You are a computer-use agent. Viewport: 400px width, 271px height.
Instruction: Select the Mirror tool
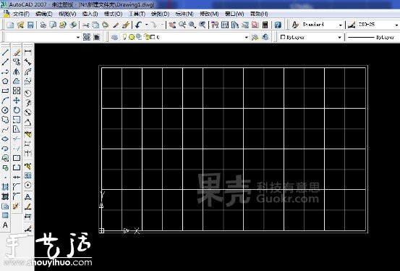tap(17, 72)
